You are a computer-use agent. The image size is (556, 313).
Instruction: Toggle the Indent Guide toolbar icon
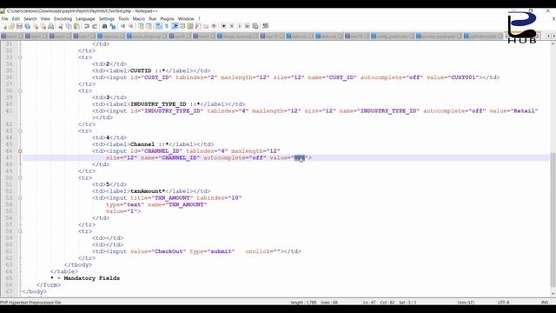(x=175, y=26)
